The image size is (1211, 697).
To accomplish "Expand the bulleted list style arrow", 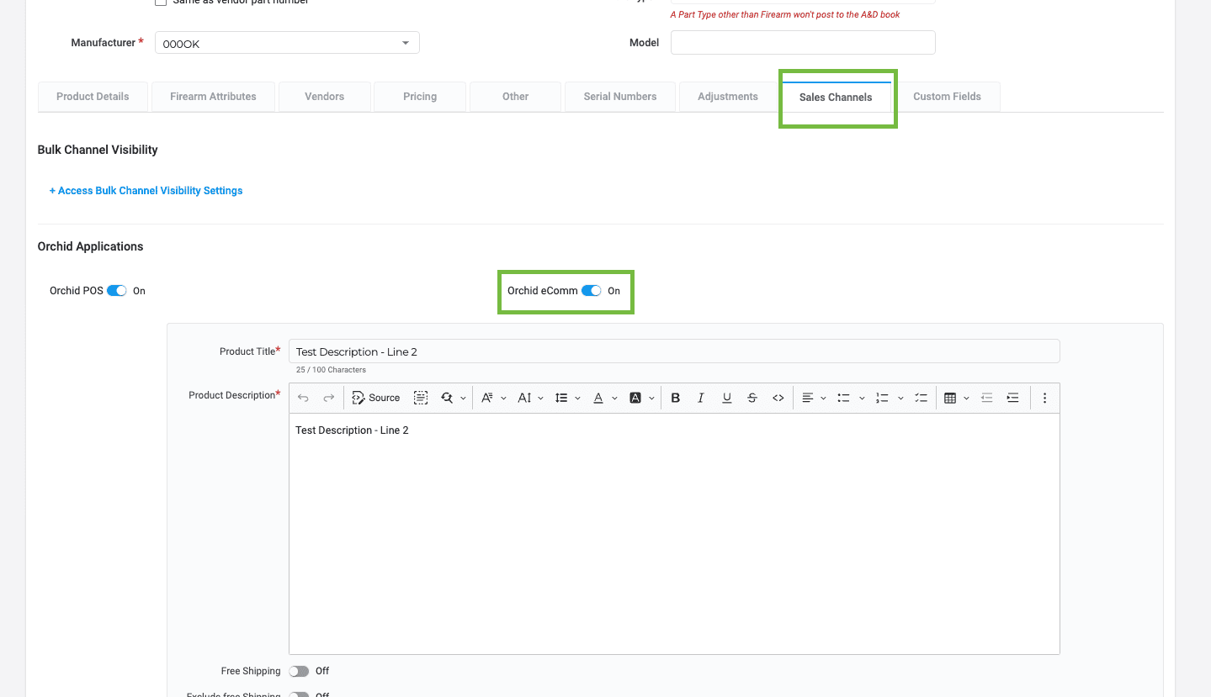I will pyautogui.click(x=862, y=399).
